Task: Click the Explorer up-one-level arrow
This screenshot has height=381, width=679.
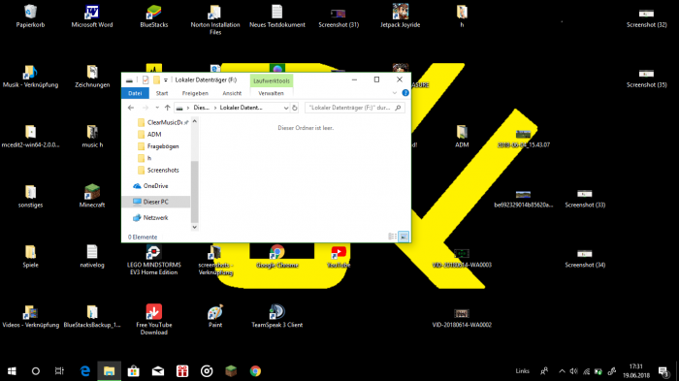Action: click(167, 108)
